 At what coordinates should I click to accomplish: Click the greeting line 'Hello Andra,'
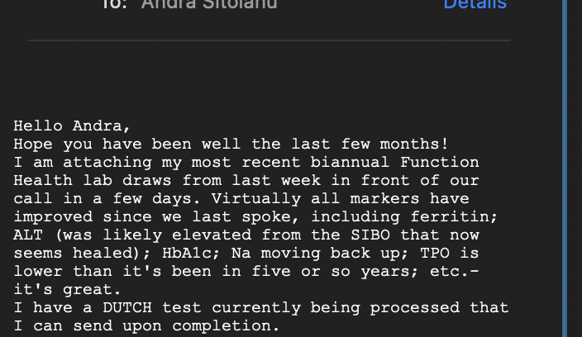(x=72, y=126)
